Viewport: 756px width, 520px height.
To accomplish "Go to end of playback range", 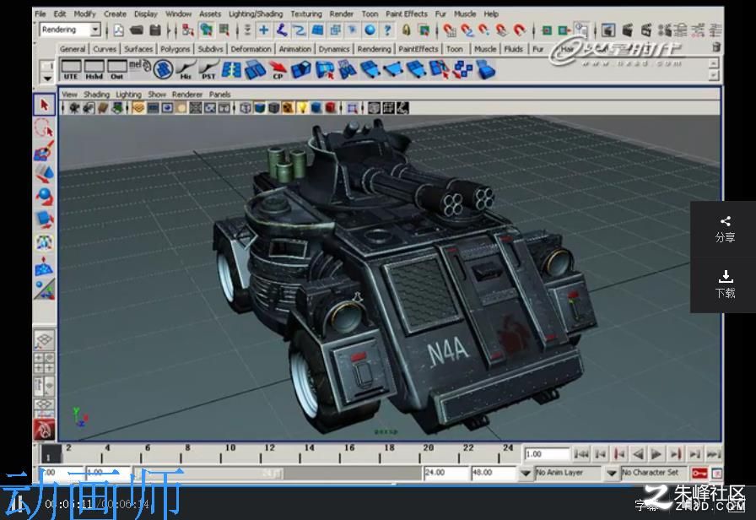I will pyautogui.click(x=714, y=454).
